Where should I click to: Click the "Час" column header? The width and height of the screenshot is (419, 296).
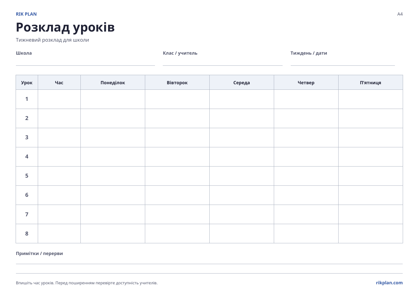click(59, 83)
